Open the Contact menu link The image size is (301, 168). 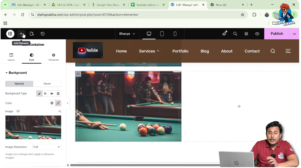(x=252, y=51)
